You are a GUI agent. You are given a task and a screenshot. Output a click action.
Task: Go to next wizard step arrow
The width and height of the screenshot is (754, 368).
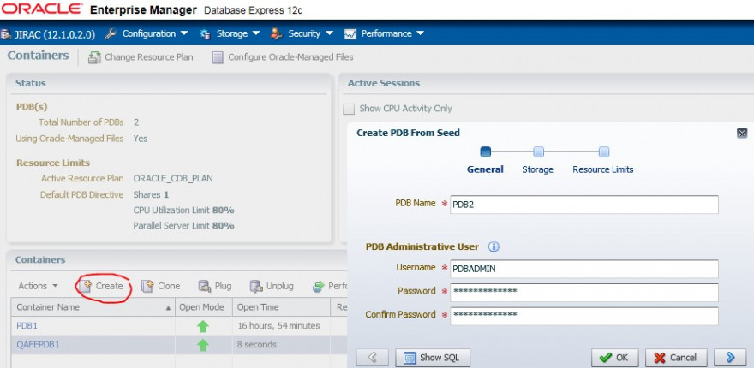coord(730,358)
